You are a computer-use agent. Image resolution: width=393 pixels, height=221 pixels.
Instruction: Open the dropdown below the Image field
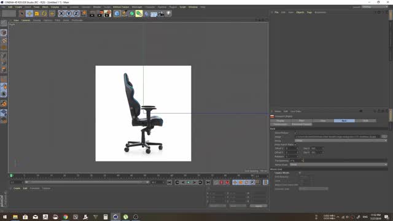pyautogui.click(x=341, y=141)
